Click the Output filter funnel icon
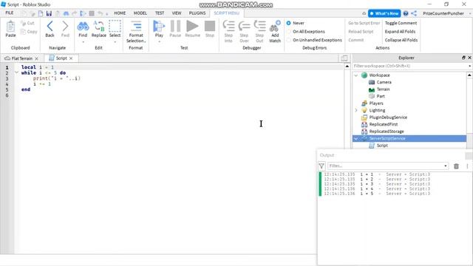 (321, 166)
